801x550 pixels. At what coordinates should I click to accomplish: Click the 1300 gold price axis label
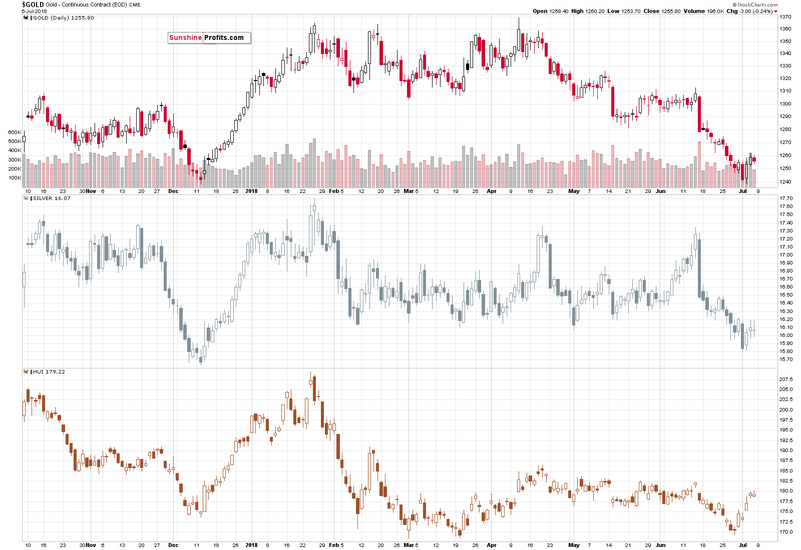pyautogui.click(x=785, y=104)
